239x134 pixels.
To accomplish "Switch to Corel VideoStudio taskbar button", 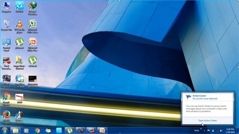I will pos(81,131).
